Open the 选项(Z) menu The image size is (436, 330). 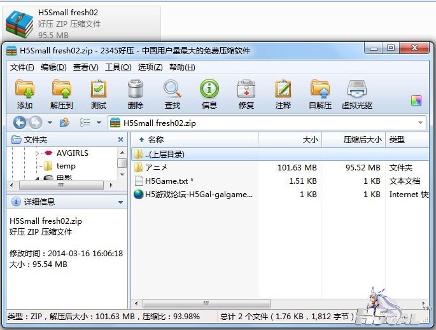(x=150, y=67)
